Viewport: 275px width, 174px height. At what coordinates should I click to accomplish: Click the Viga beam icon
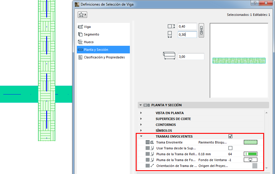[80, 27]
